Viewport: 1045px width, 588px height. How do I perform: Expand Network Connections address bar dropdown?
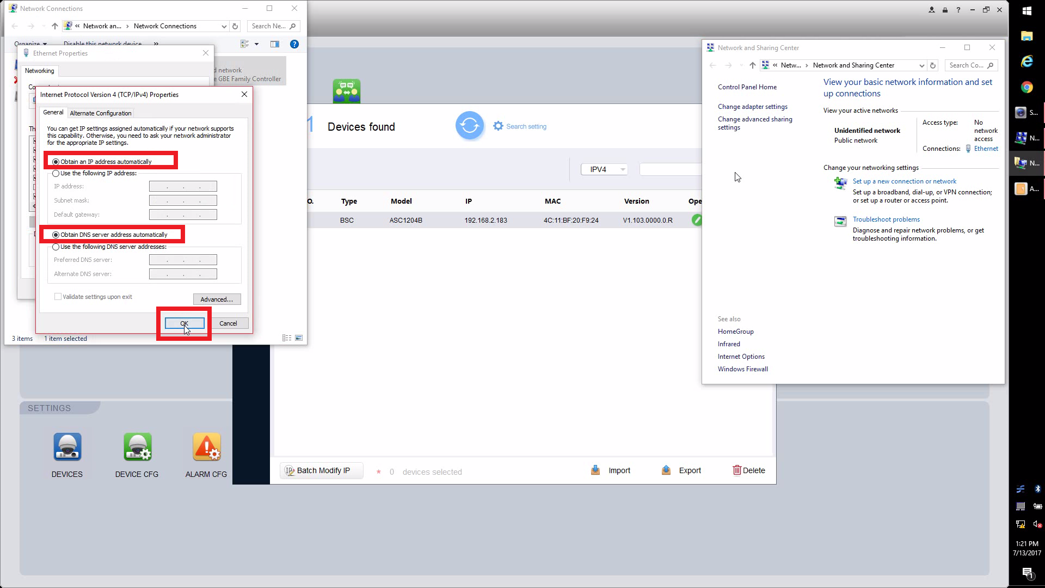[x=224, y=26]
